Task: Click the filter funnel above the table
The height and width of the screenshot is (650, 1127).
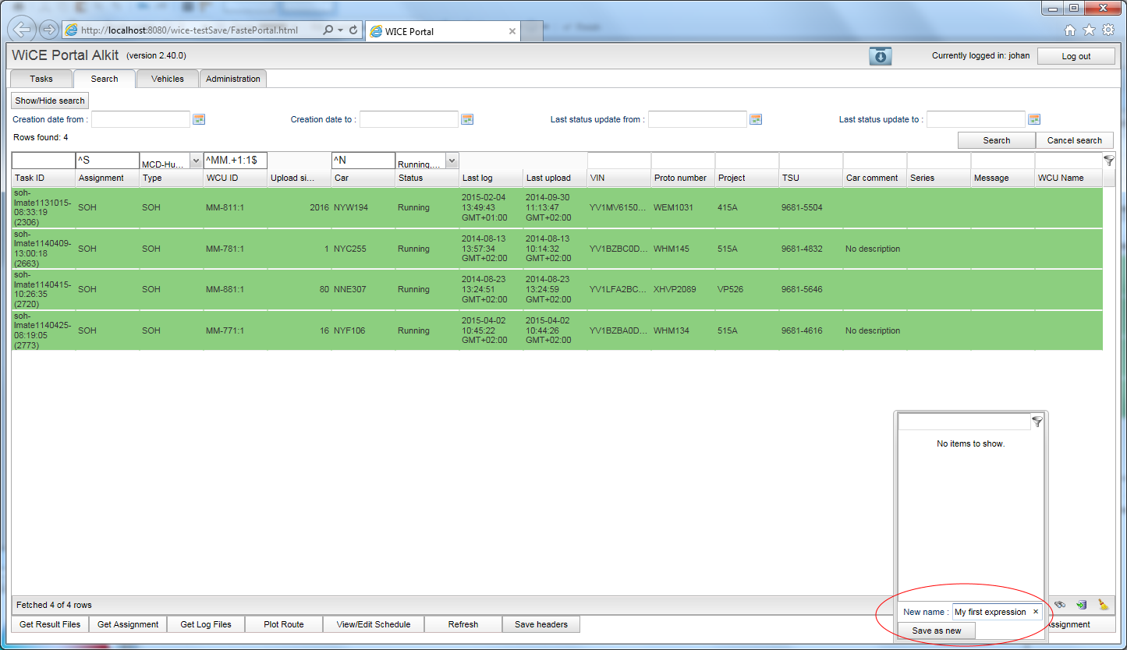Action: 1109,161
